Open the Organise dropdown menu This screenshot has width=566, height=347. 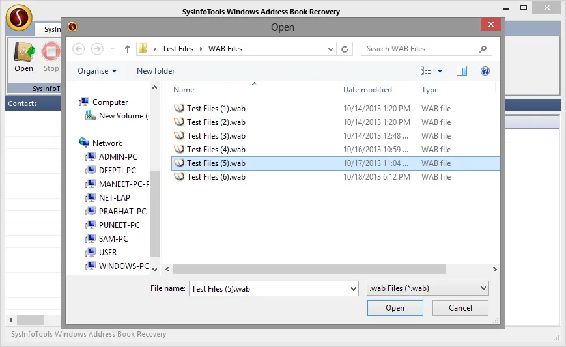coord(97,71)
